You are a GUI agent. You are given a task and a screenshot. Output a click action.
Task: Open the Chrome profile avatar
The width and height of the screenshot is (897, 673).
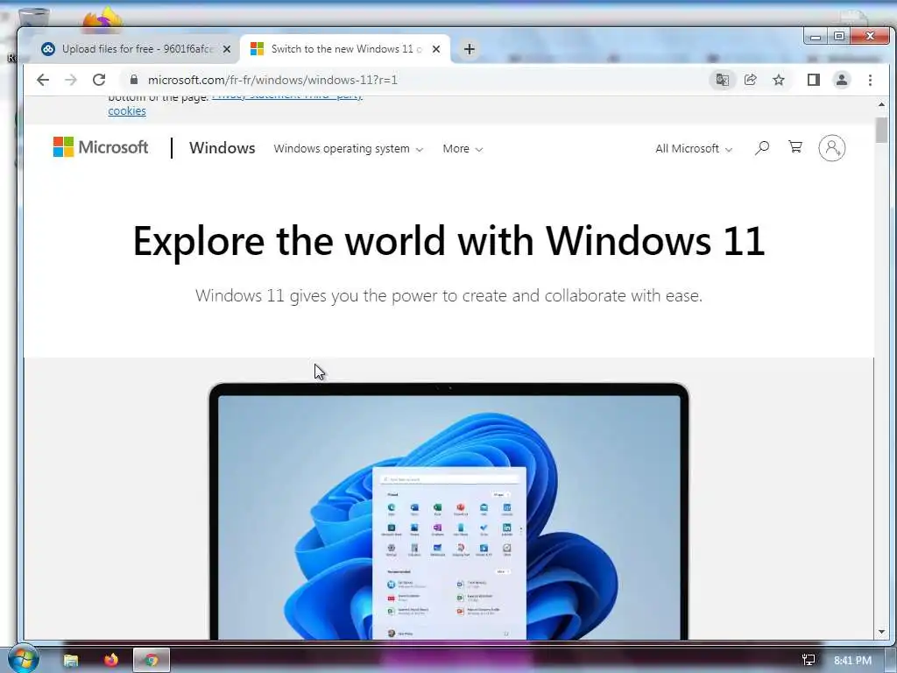pyautogui.click(x=842, y=80)
